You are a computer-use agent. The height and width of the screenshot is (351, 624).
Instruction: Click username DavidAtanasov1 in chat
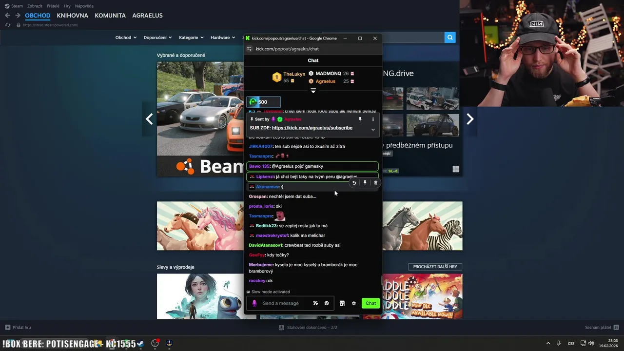click(266, 245)
